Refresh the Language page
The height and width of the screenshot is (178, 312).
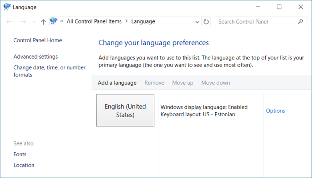pos(206,22)
